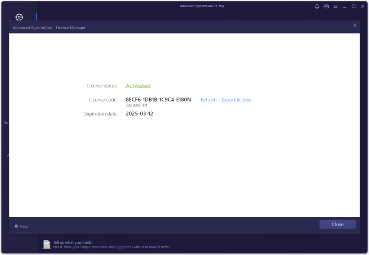
Task: Close the main Advanced SystemCare window
Action: coord(363,7)
